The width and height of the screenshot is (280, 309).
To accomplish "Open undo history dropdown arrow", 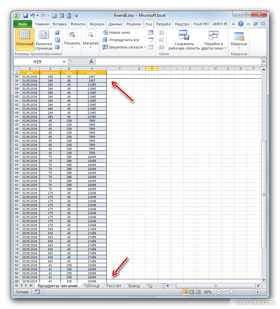I will (37, 15).
